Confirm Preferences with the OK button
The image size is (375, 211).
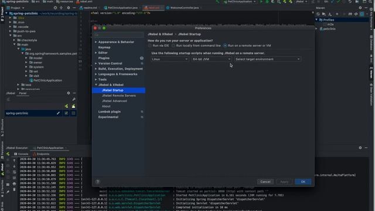[303, 182]
